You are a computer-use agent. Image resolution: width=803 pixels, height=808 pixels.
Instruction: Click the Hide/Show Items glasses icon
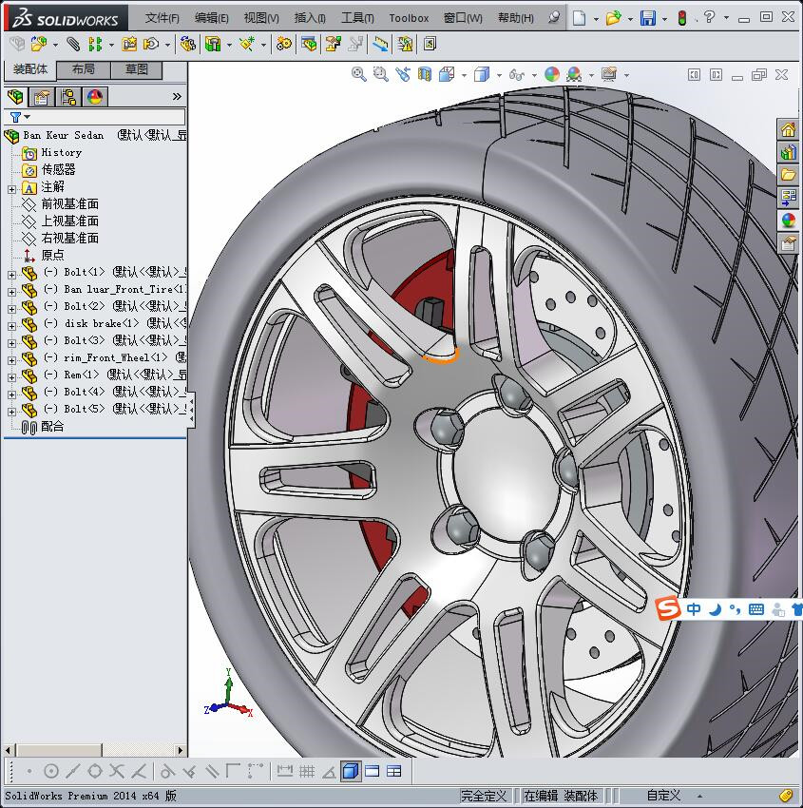click(516, 75)
